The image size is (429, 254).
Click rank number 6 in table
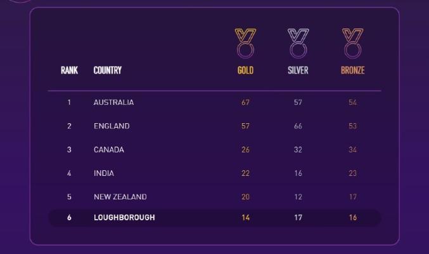pos(69,218)
